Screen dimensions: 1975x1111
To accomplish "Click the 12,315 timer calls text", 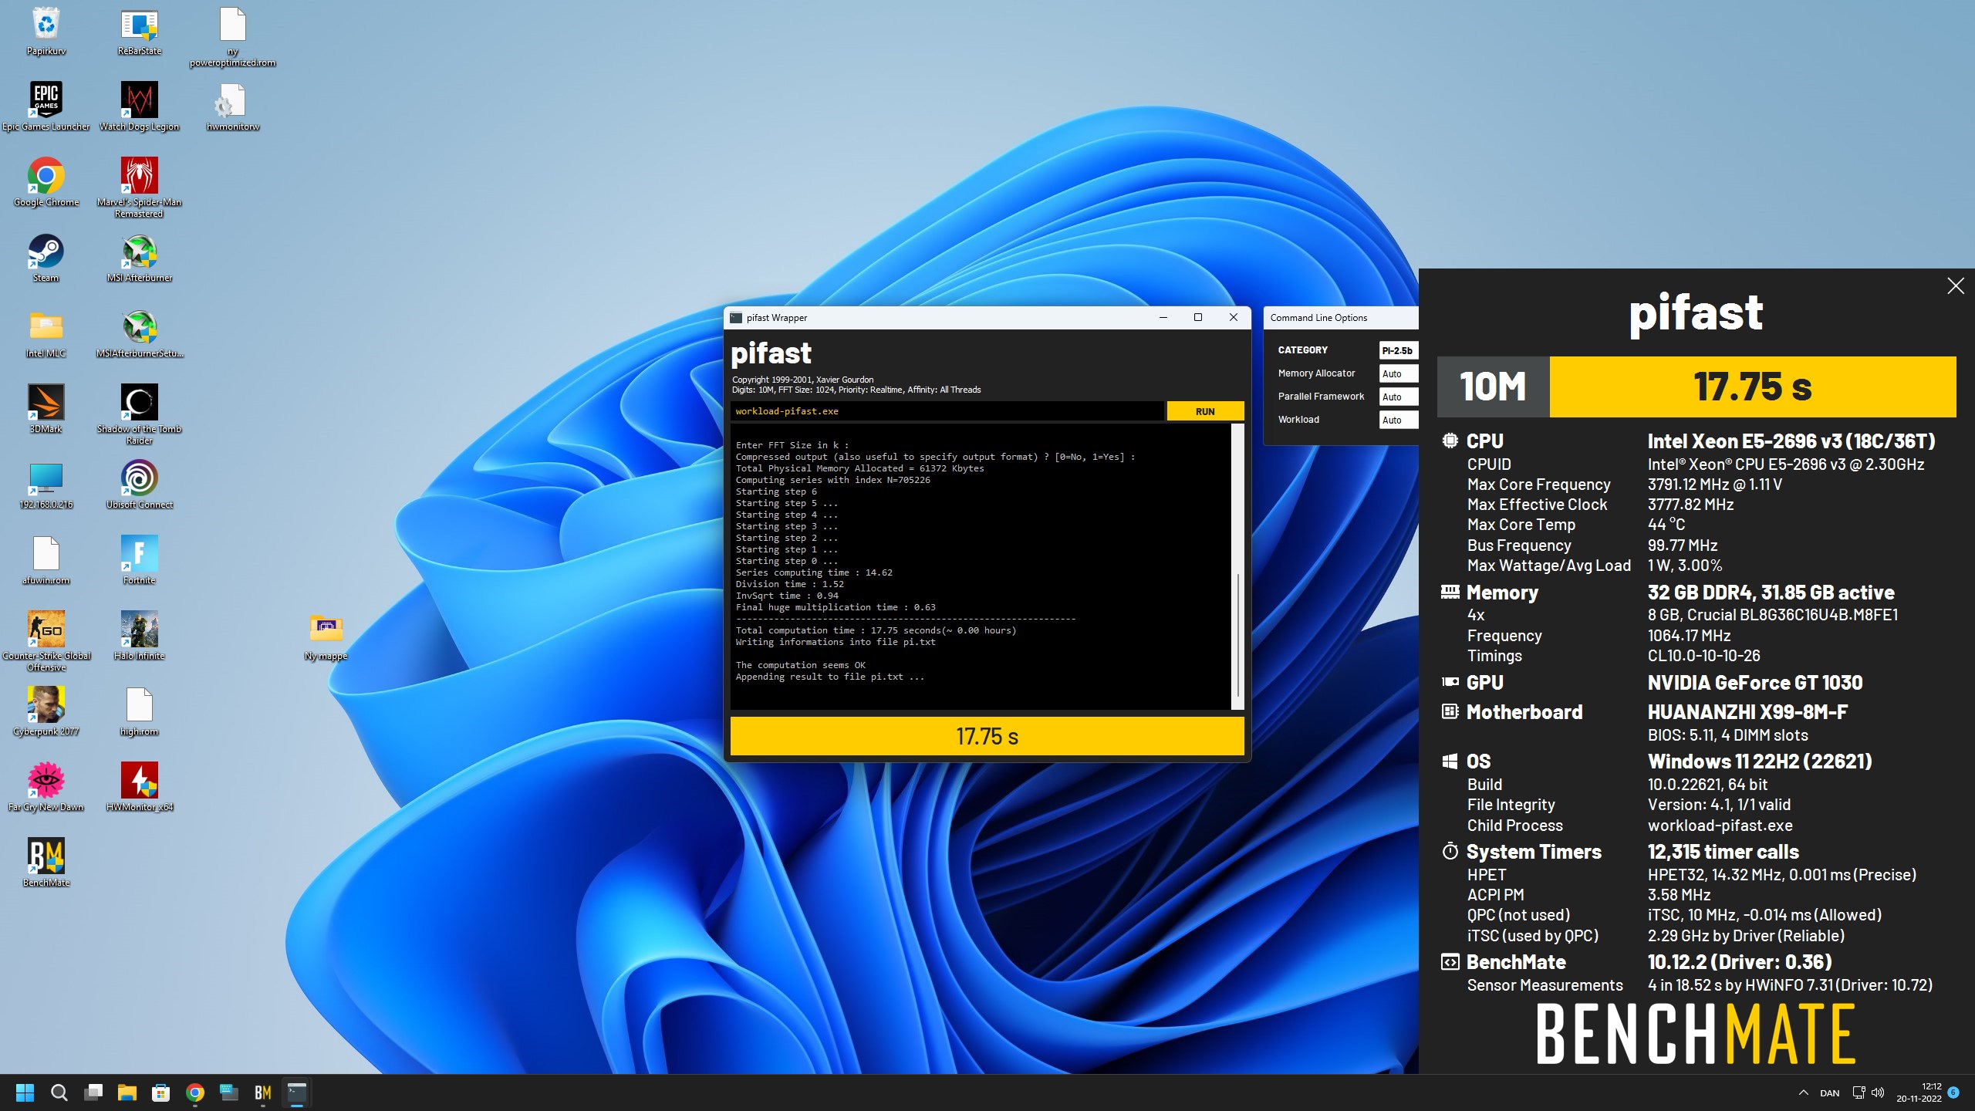I will pos(1723,852).
